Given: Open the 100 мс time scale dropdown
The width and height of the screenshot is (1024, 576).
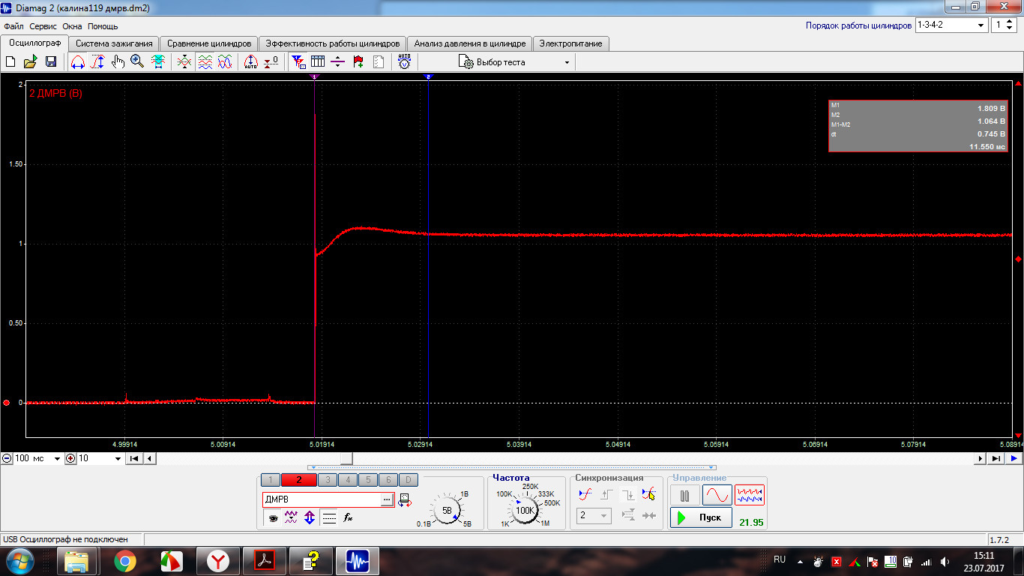Looking at the screenshot, I should [x=37, y=458].
